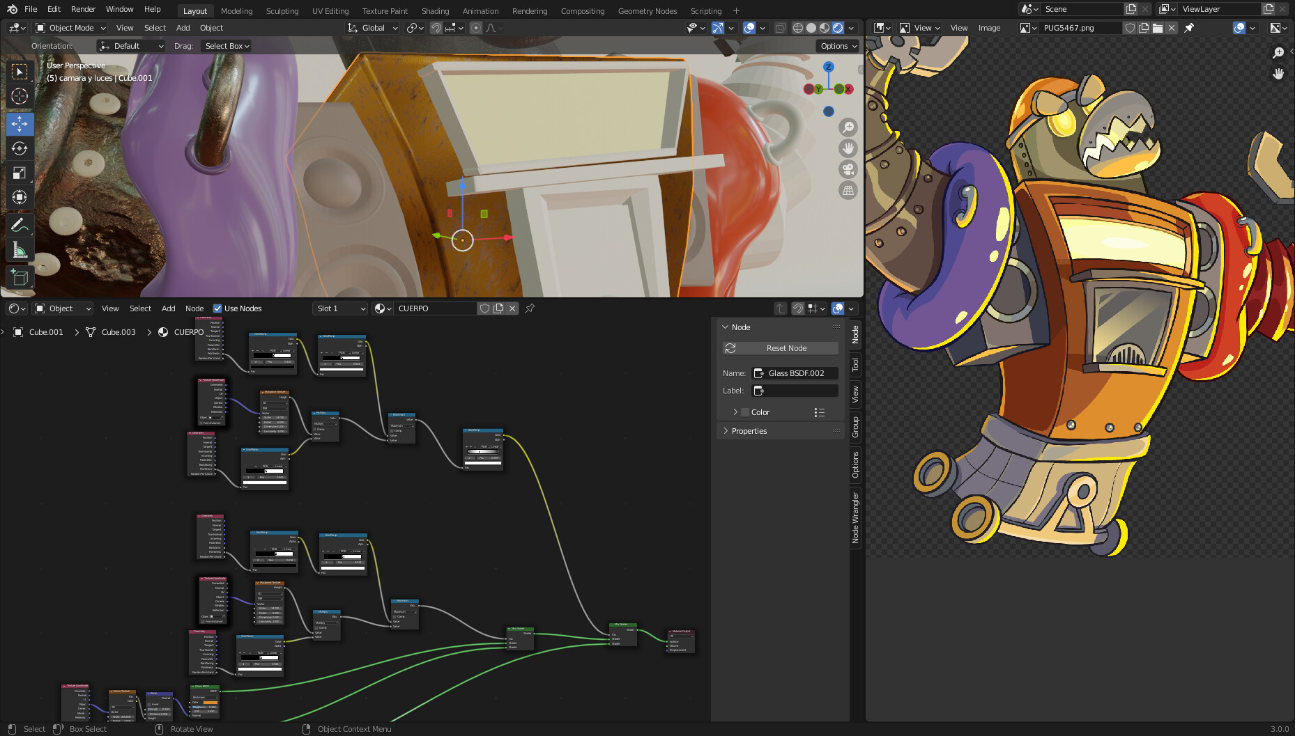Toggle the Color checkbox in Node panel
The height and width of the screenshot is (736, 1295).
tap(745, 412)
